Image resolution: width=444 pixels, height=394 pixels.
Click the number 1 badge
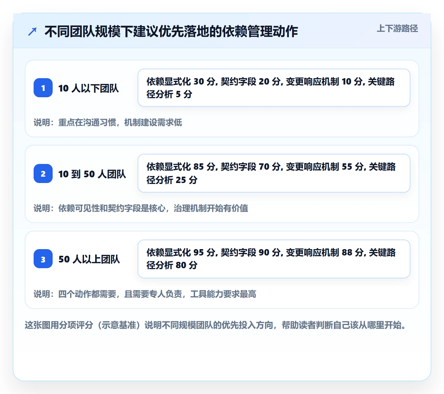[43, 88]
